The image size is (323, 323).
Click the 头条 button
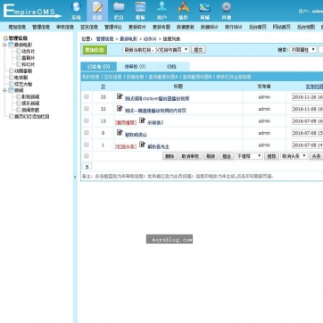pos(316,156)
